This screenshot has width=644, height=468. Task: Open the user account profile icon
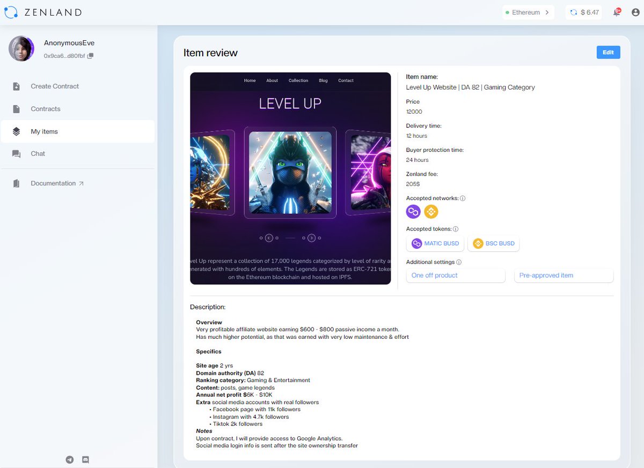click(634, 12)
